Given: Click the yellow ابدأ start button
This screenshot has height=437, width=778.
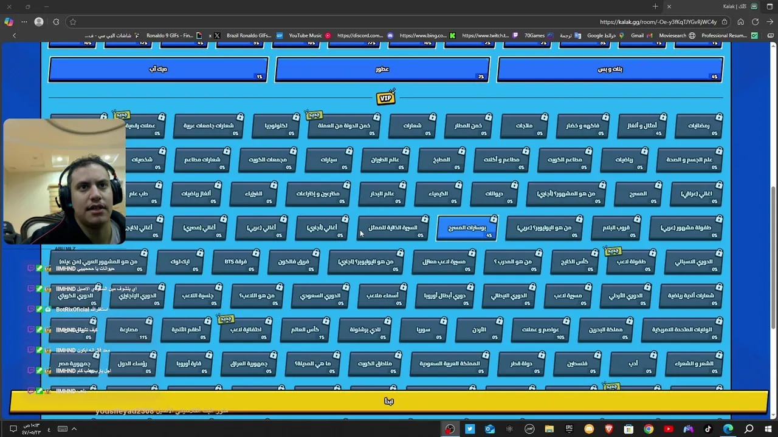Looking at the screenshot, I should (389, 401).
